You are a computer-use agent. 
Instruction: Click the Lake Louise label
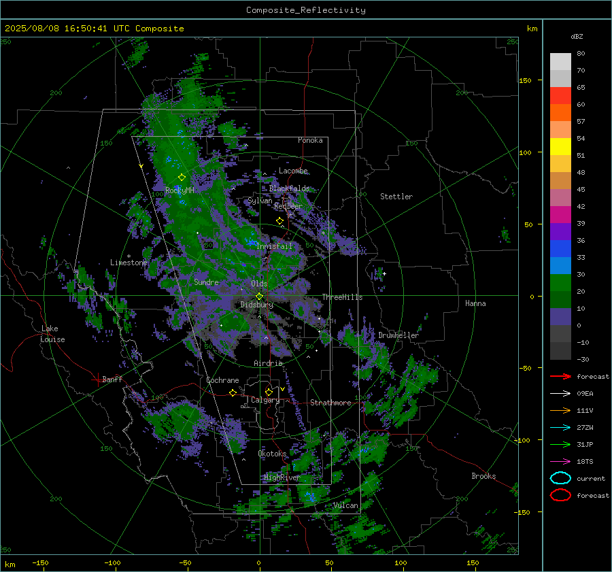(52, 334)
